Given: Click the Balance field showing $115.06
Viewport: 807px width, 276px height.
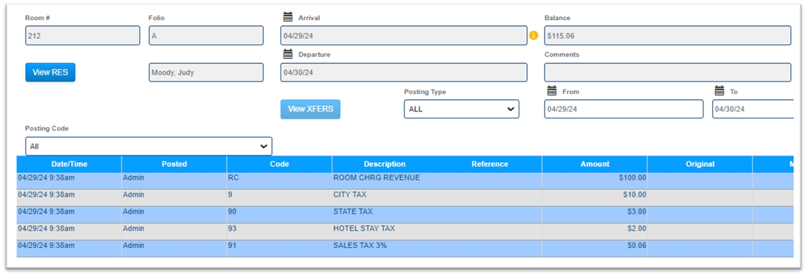Looking at the screenshot, I should tap(667, 36).
